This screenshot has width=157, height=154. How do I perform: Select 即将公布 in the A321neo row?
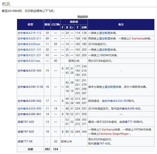pos(74,61)
